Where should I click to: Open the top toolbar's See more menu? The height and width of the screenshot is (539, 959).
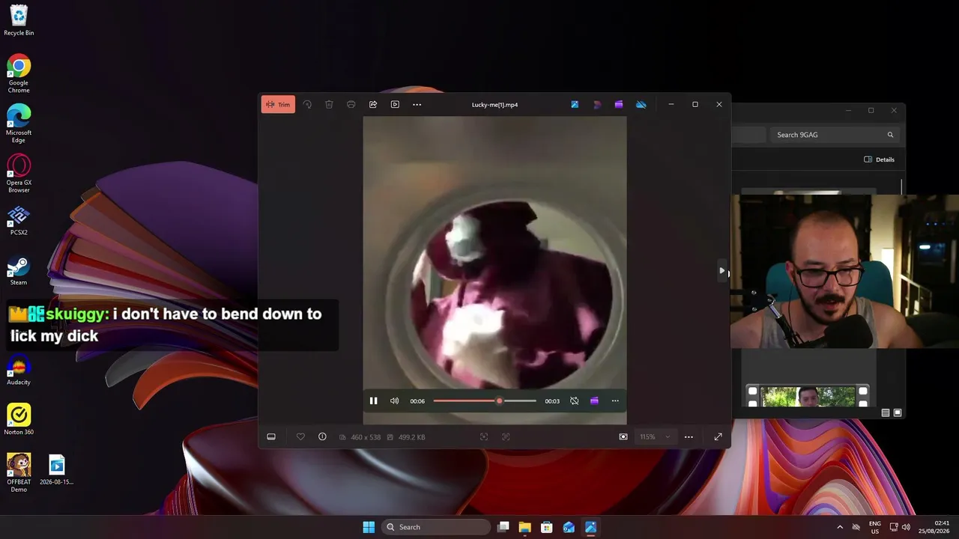click(417, 105)
